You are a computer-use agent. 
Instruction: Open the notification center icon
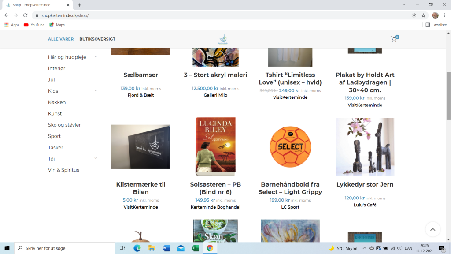[x=442, y=248]
